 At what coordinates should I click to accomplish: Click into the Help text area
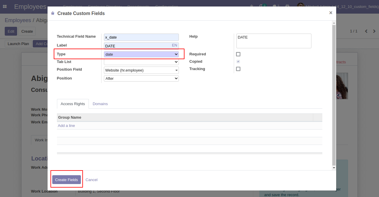tap(274, 41)
